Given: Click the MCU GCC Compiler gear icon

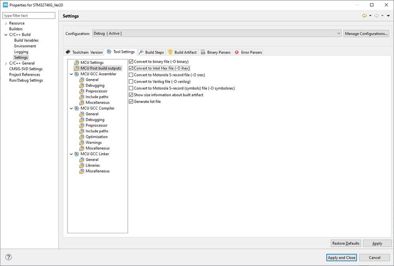Looking at the screenshot, I should [77, 108].
